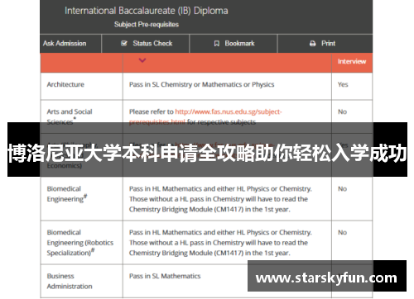This screenshot has width=414, height=299.
Task: Open the Ask Admission tab
Action: (70, 43)
